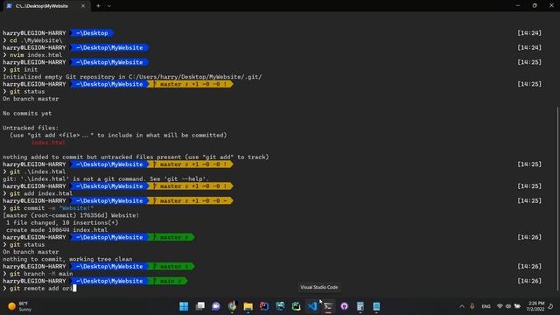Viewport: 560px width, 315px height.
Task: Launch the Teams Chat taskbar icon
Action: (216, 306)
